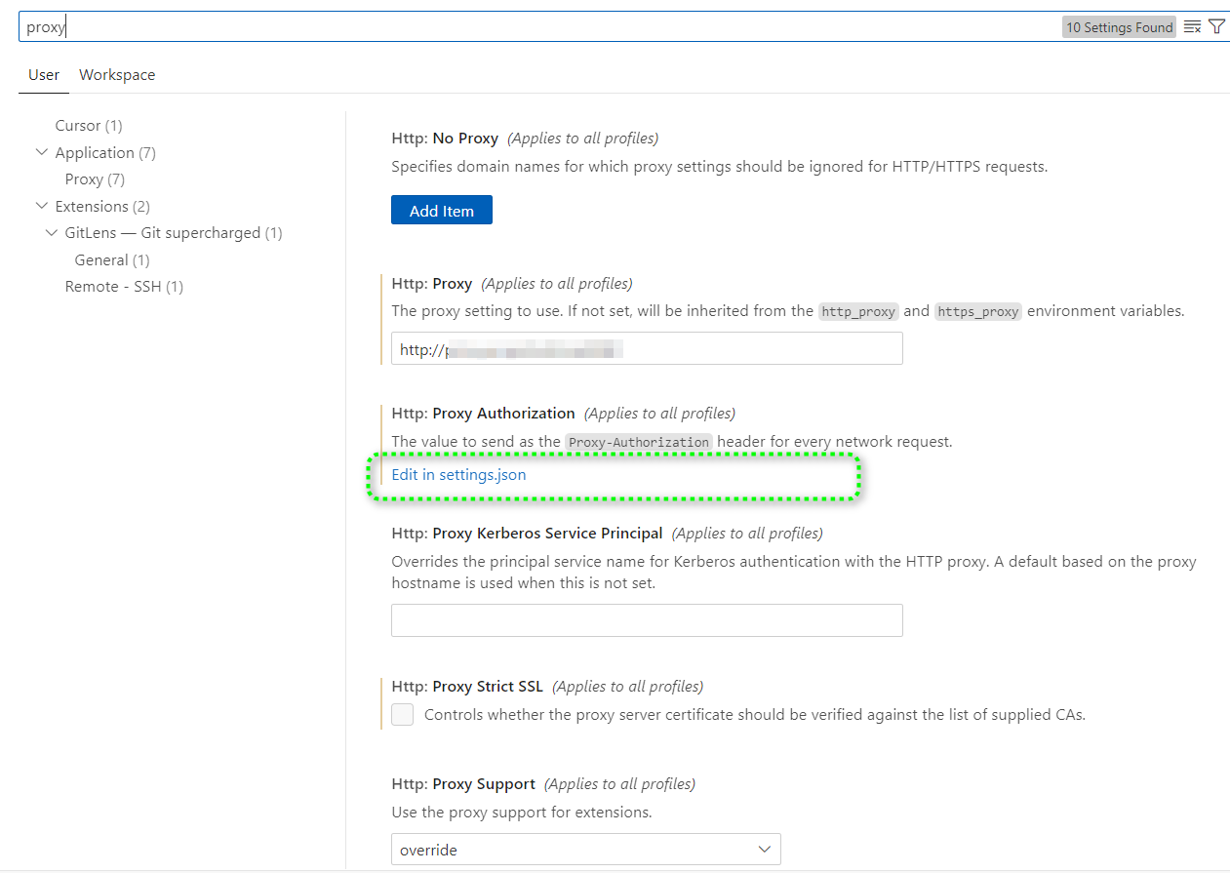Click the Http: Proxy URL field
The image size is (1230, 873).
pyautogui.click(x=647, y=349)
